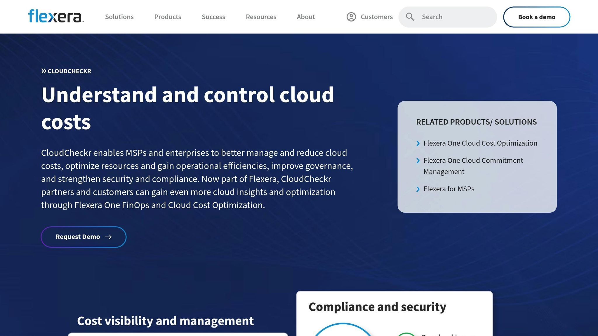Viewport: 598px width, 336px height.
Task: Open the Flexera for MSPs link
Action: tap(449, 189)
